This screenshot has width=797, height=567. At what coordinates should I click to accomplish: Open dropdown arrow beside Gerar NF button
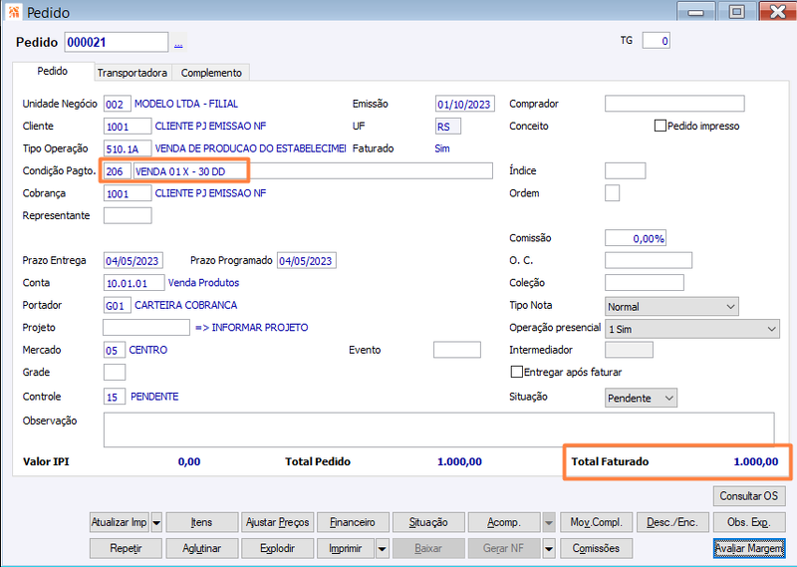pos(549,549)
